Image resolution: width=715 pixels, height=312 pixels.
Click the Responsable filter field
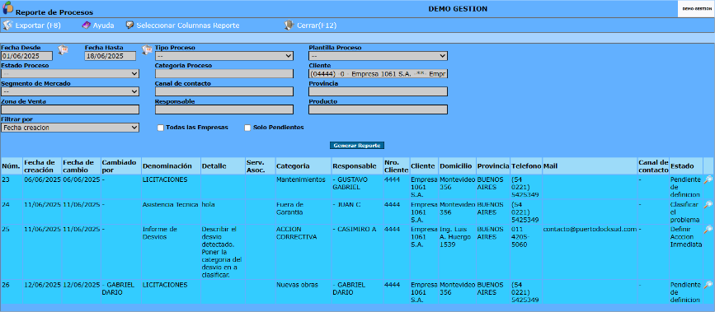(223, 109)
